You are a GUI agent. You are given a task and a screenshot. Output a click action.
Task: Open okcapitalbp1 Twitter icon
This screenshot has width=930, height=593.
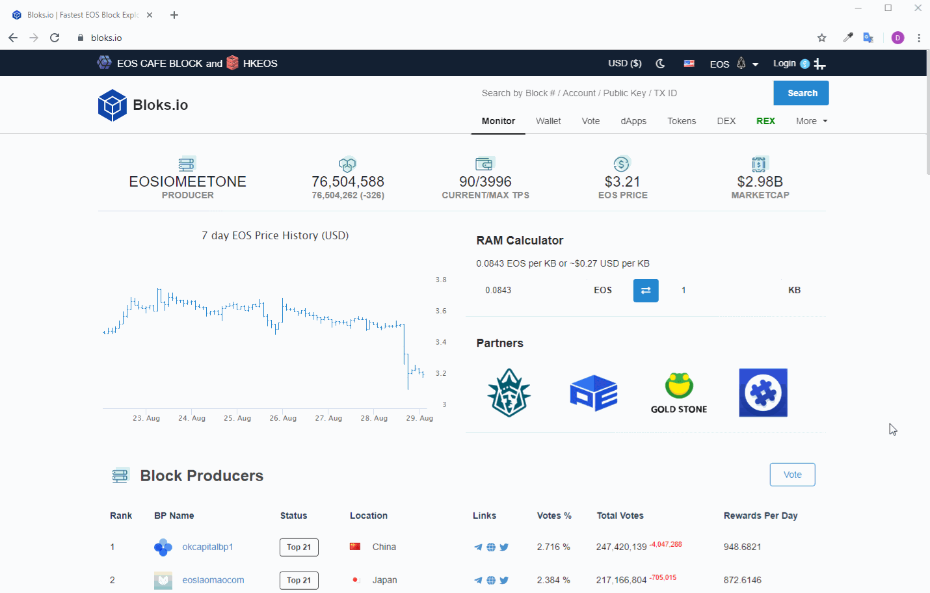(x=504, y=547)
